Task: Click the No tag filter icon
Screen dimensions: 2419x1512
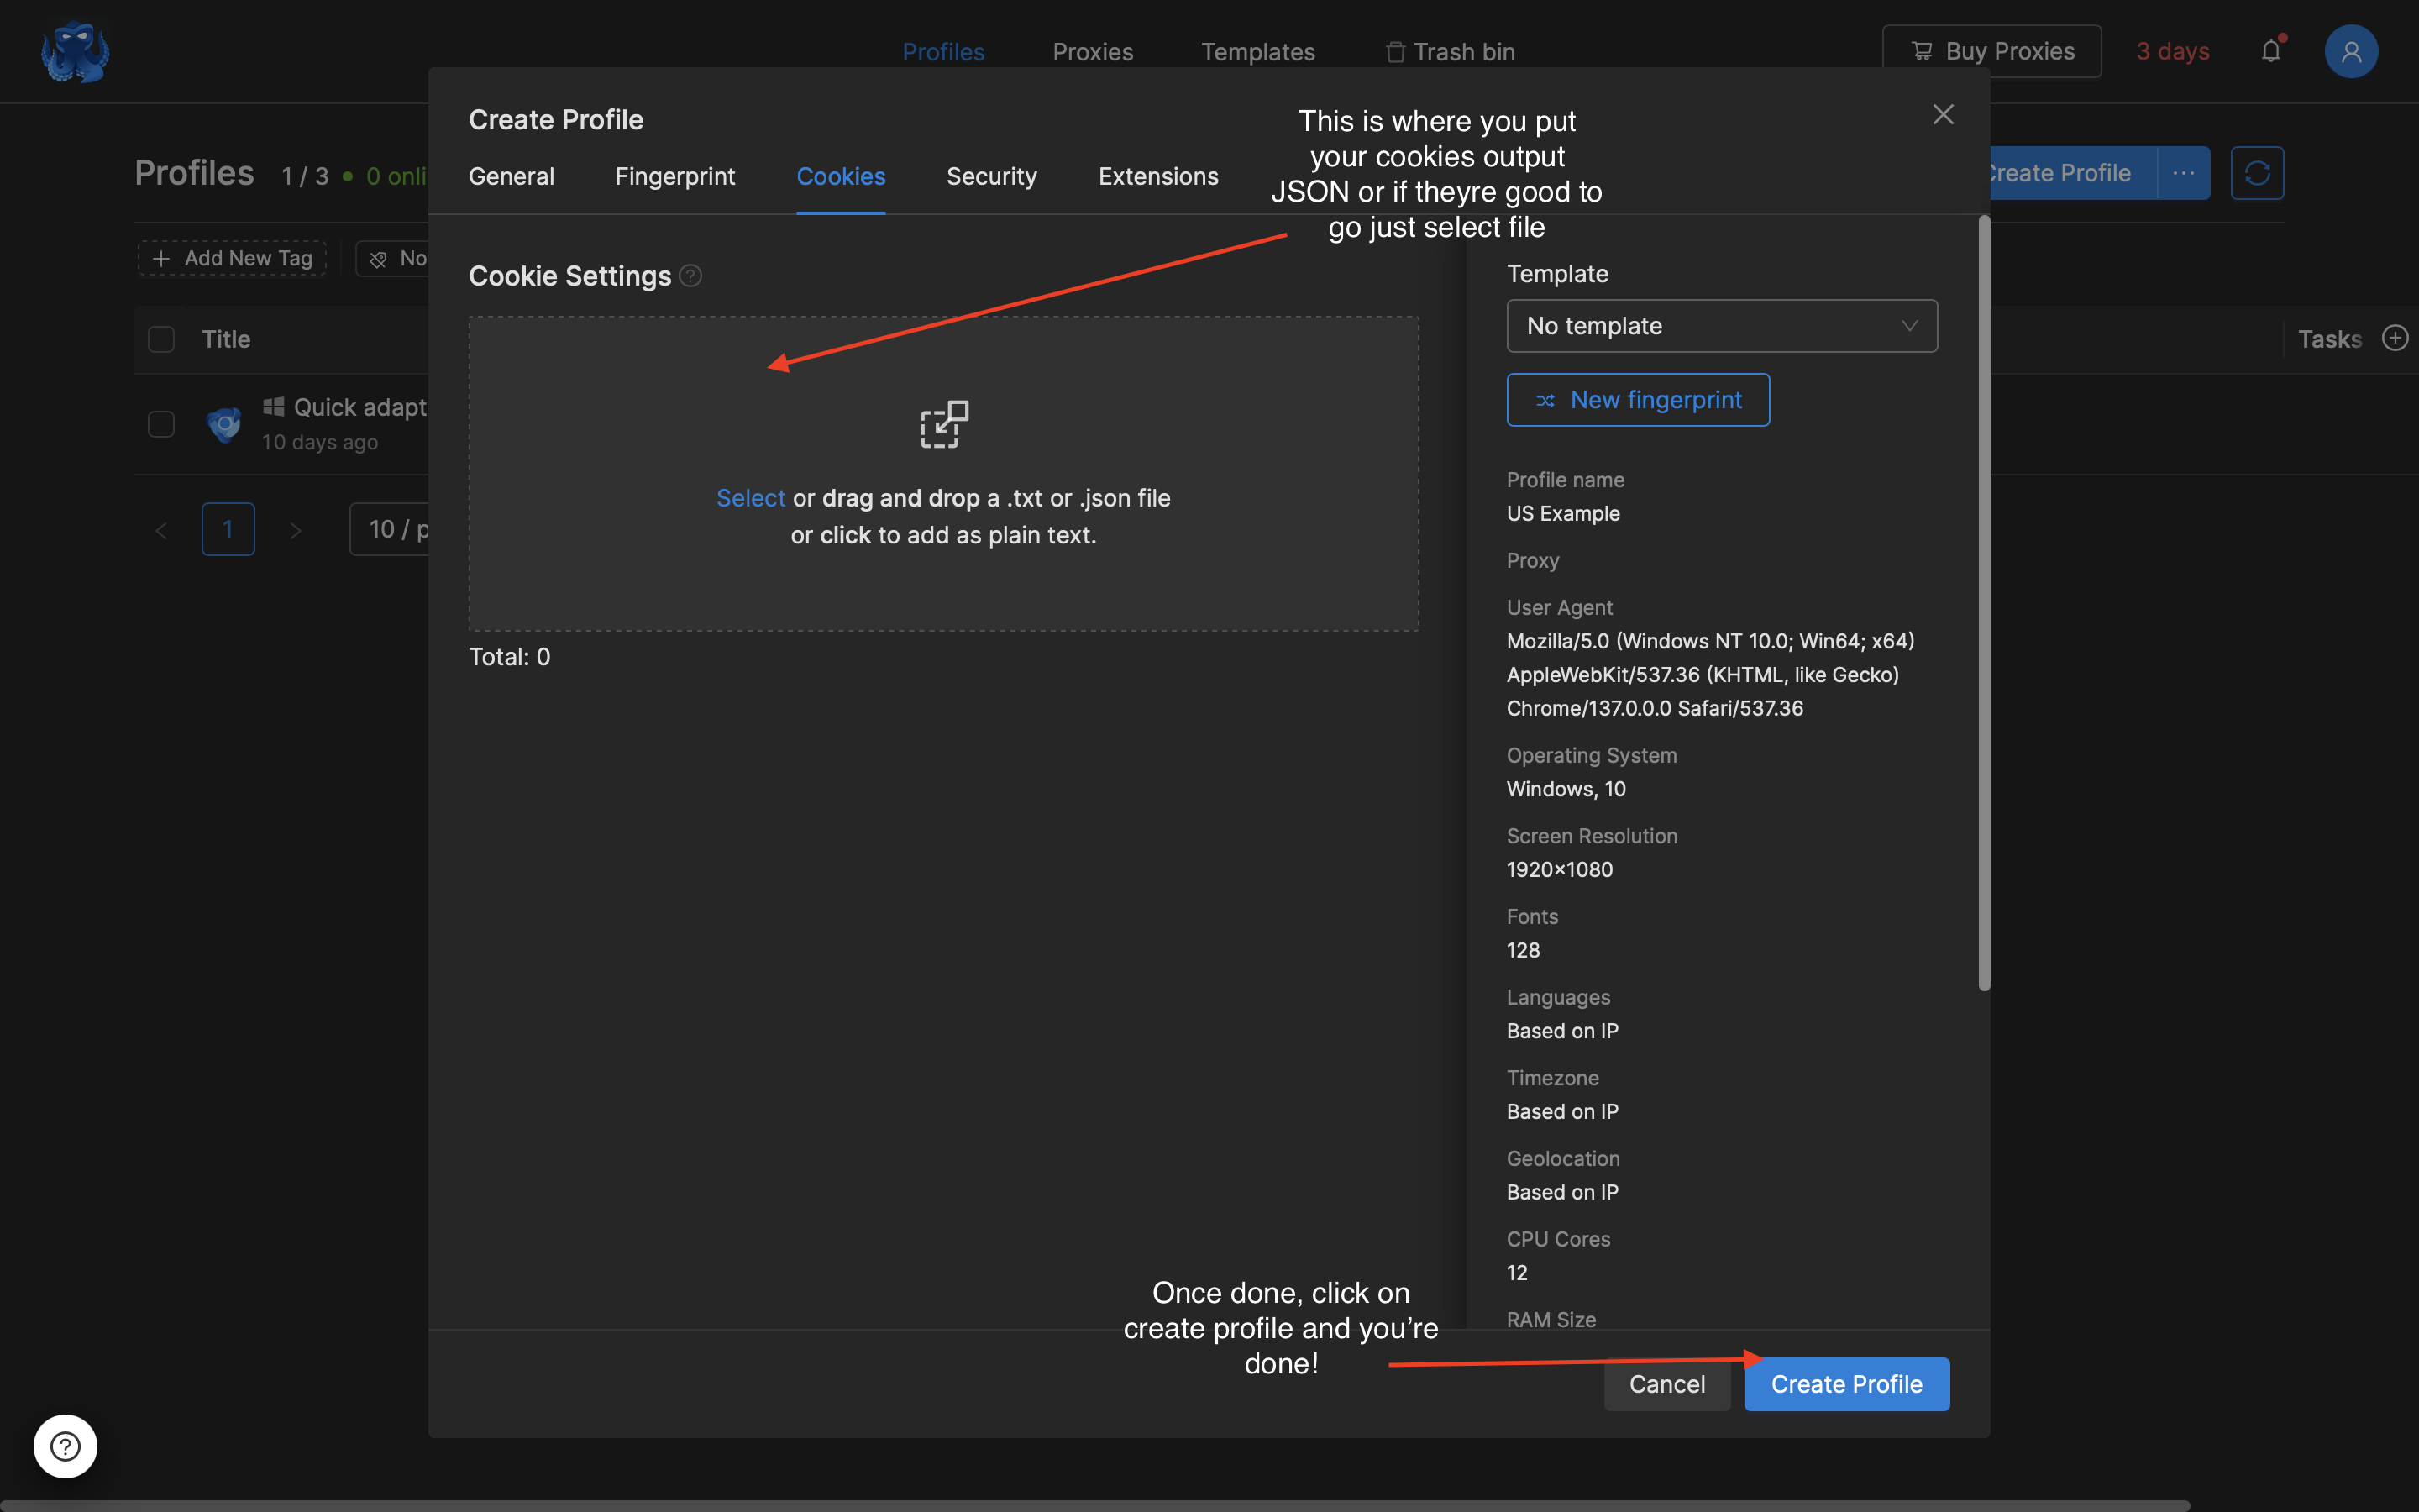Action: tap(378, 259)
